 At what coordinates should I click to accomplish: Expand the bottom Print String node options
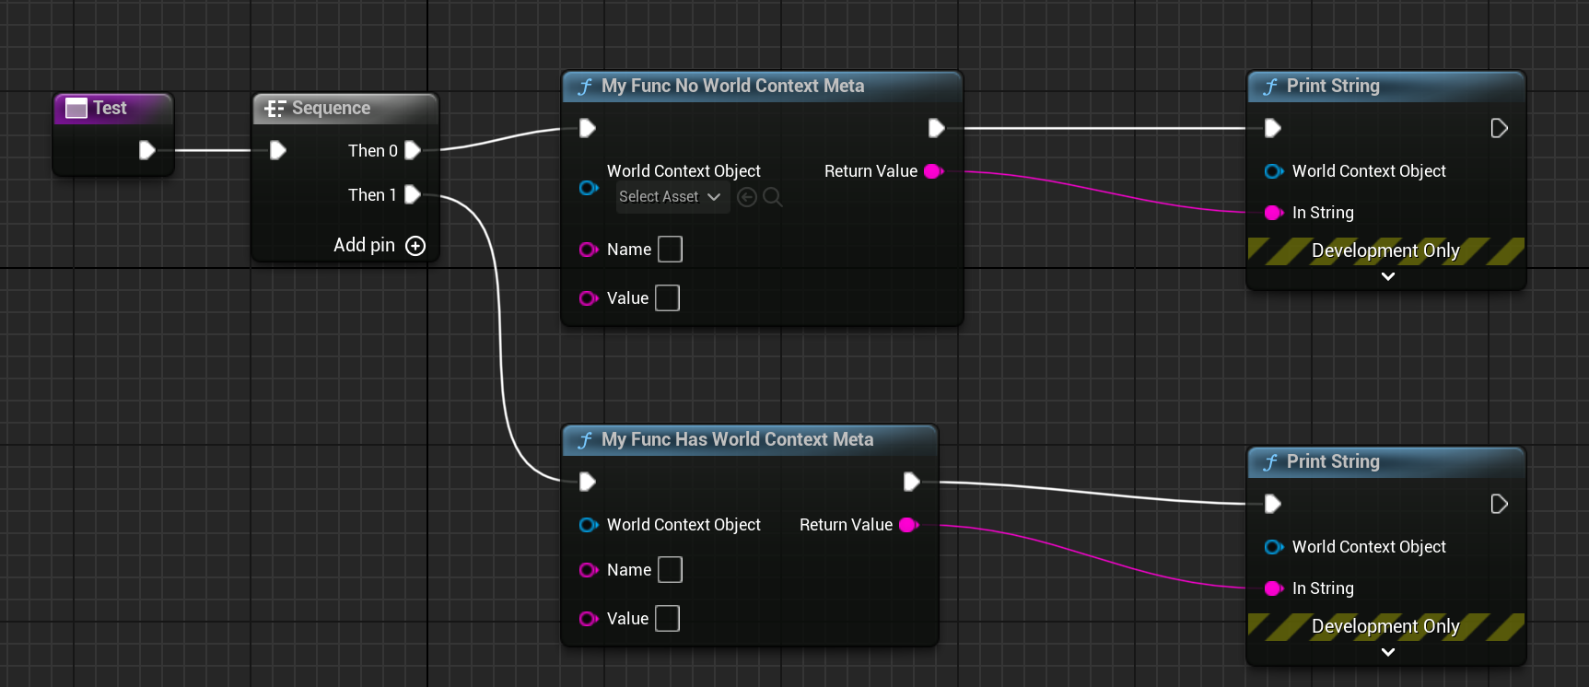[x=1387, y=652]
